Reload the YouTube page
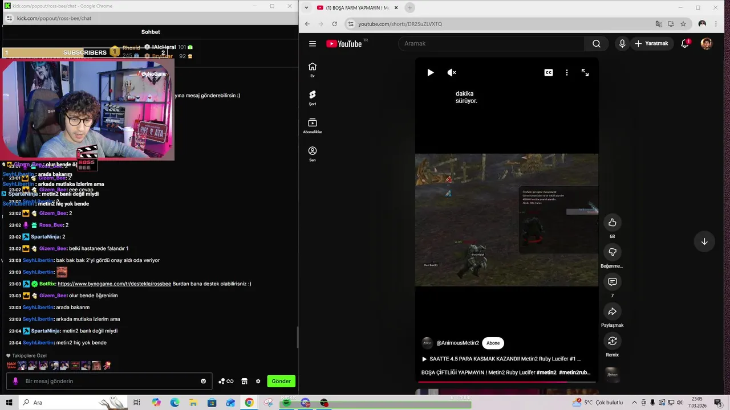This screenshot has width=730, height=410. coord(334,24)
